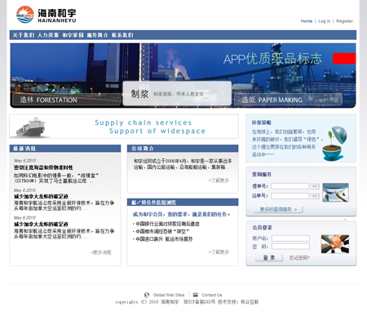Click the telephone icon in footer
The height and width of the screenshot is (325, 367).
coord(196,295)
